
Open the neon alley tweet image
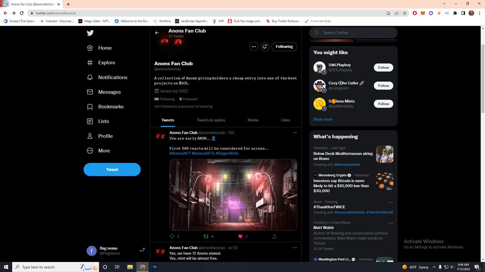[233, 195]
